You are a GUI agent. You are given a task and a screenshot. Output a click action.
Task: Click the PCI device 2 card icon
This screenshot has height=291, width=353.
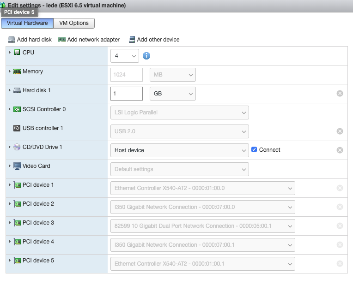pos(17,204)
